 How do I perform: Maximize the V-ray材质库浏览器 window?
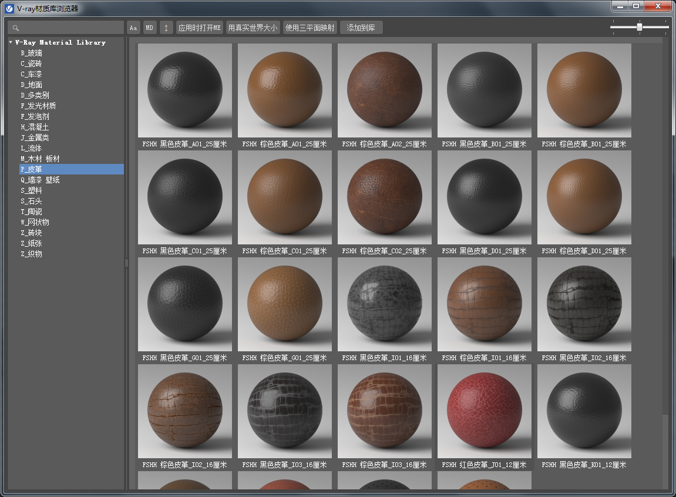pos(636,6)
